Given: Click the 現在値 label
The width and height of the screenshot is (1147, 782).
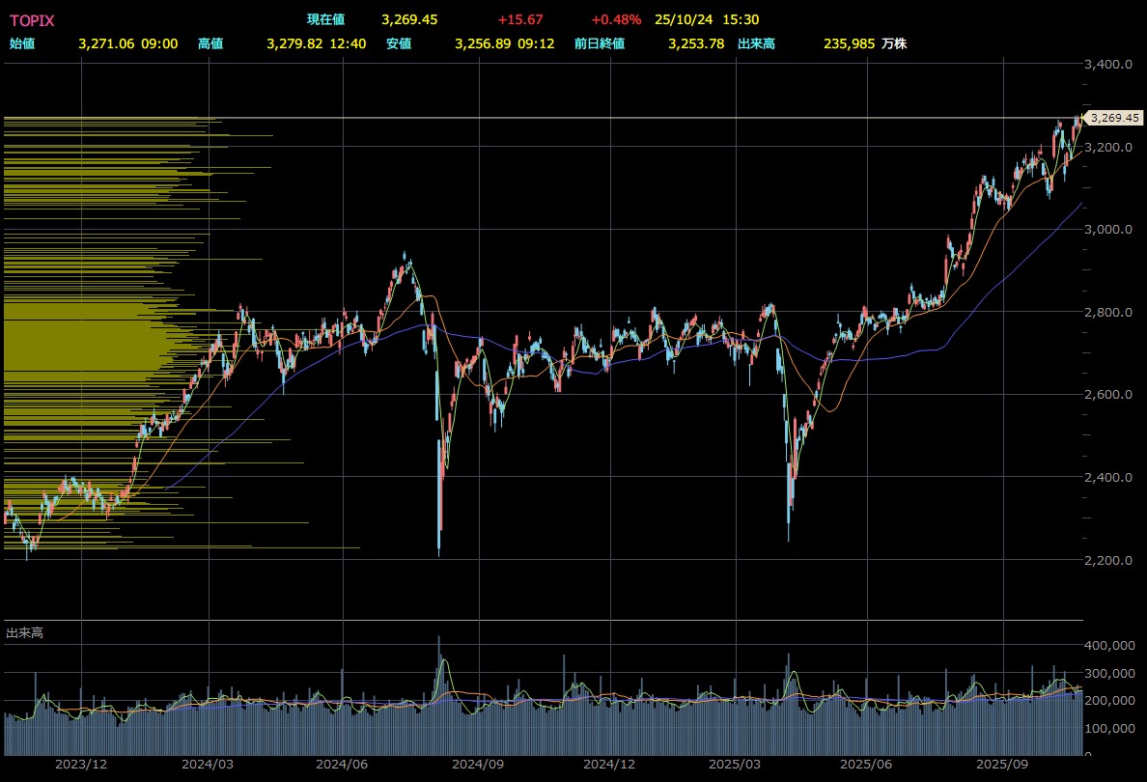Looking at the screenshot, I should coord(326,19).
